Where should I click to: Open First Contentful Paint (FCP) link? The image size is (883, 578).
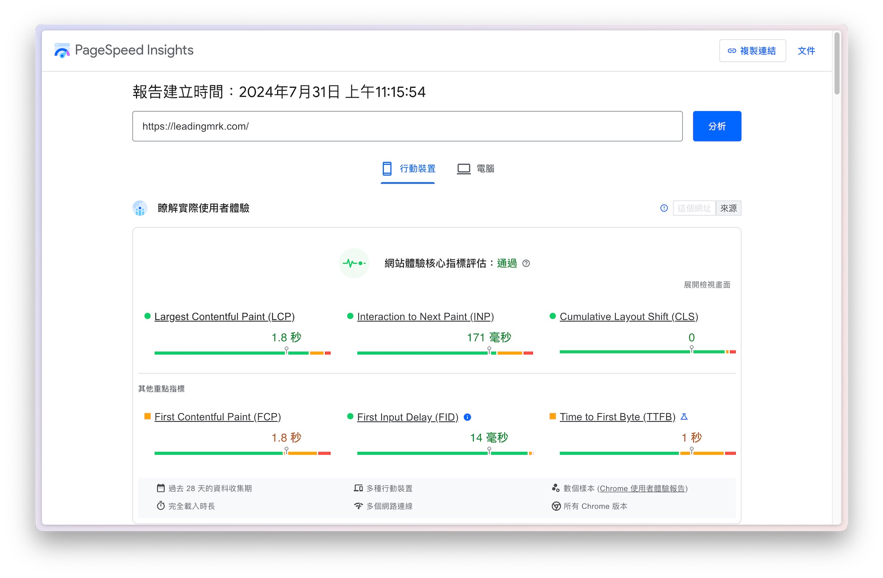(x=218, y=417)
